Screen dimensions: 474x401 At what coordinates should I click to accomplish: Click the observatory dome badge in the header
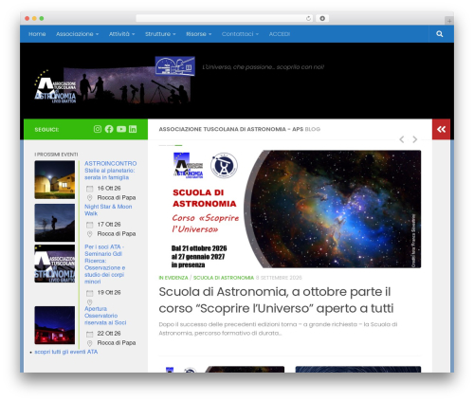pos(174,66)
